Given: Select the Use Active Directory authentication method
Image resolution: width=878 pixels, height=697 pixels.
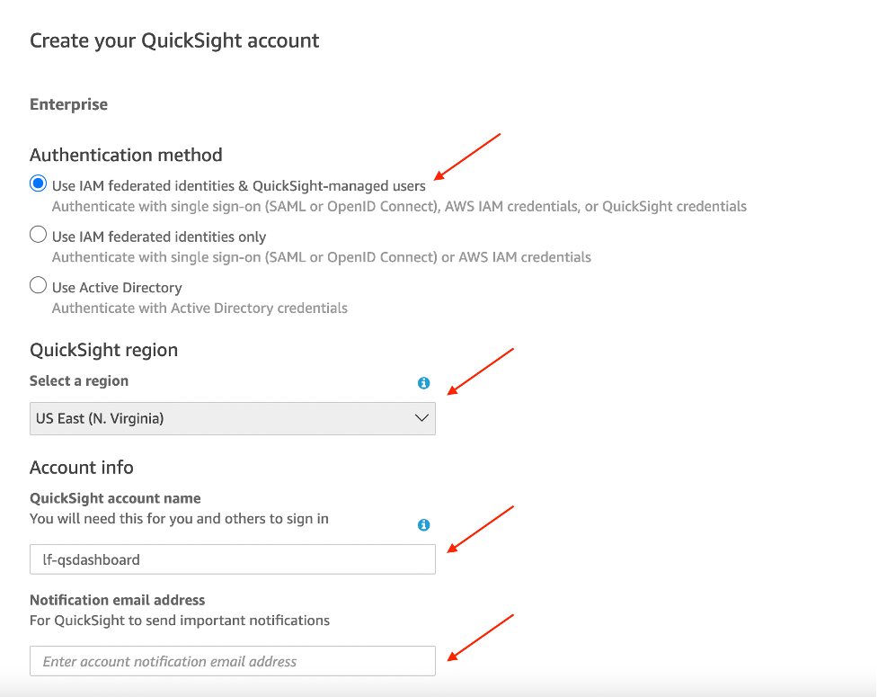Looking at the screenshot, I should click(37, 285).
